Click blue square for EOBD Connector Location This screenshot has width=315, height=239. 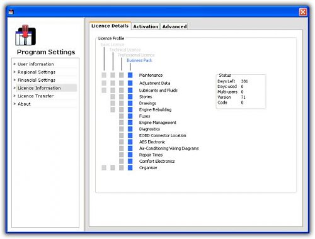click(130, 135)
